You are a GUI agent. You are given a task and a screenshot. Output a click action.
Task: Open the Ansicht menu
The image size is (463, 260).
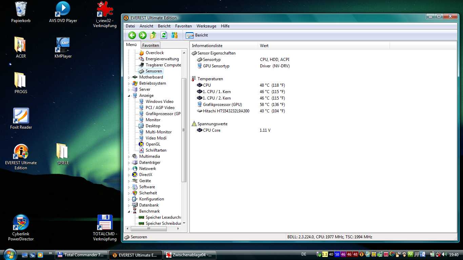click(x=146, y=26)
